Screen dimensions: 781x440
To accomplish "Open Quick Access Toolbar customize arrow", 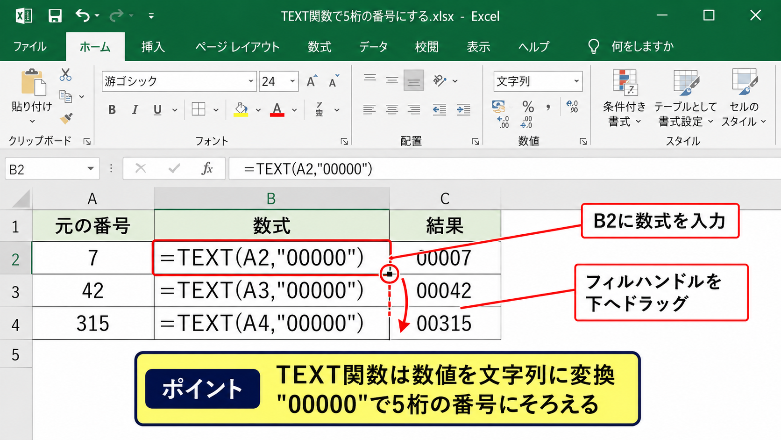I will [151, 16].
